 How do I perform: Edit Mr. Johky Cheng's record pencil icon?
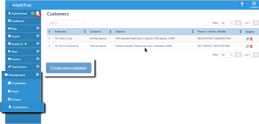tap(247, 39)
